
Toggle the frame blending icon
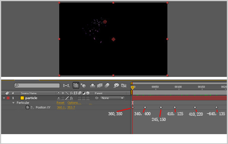click(100, 85)
